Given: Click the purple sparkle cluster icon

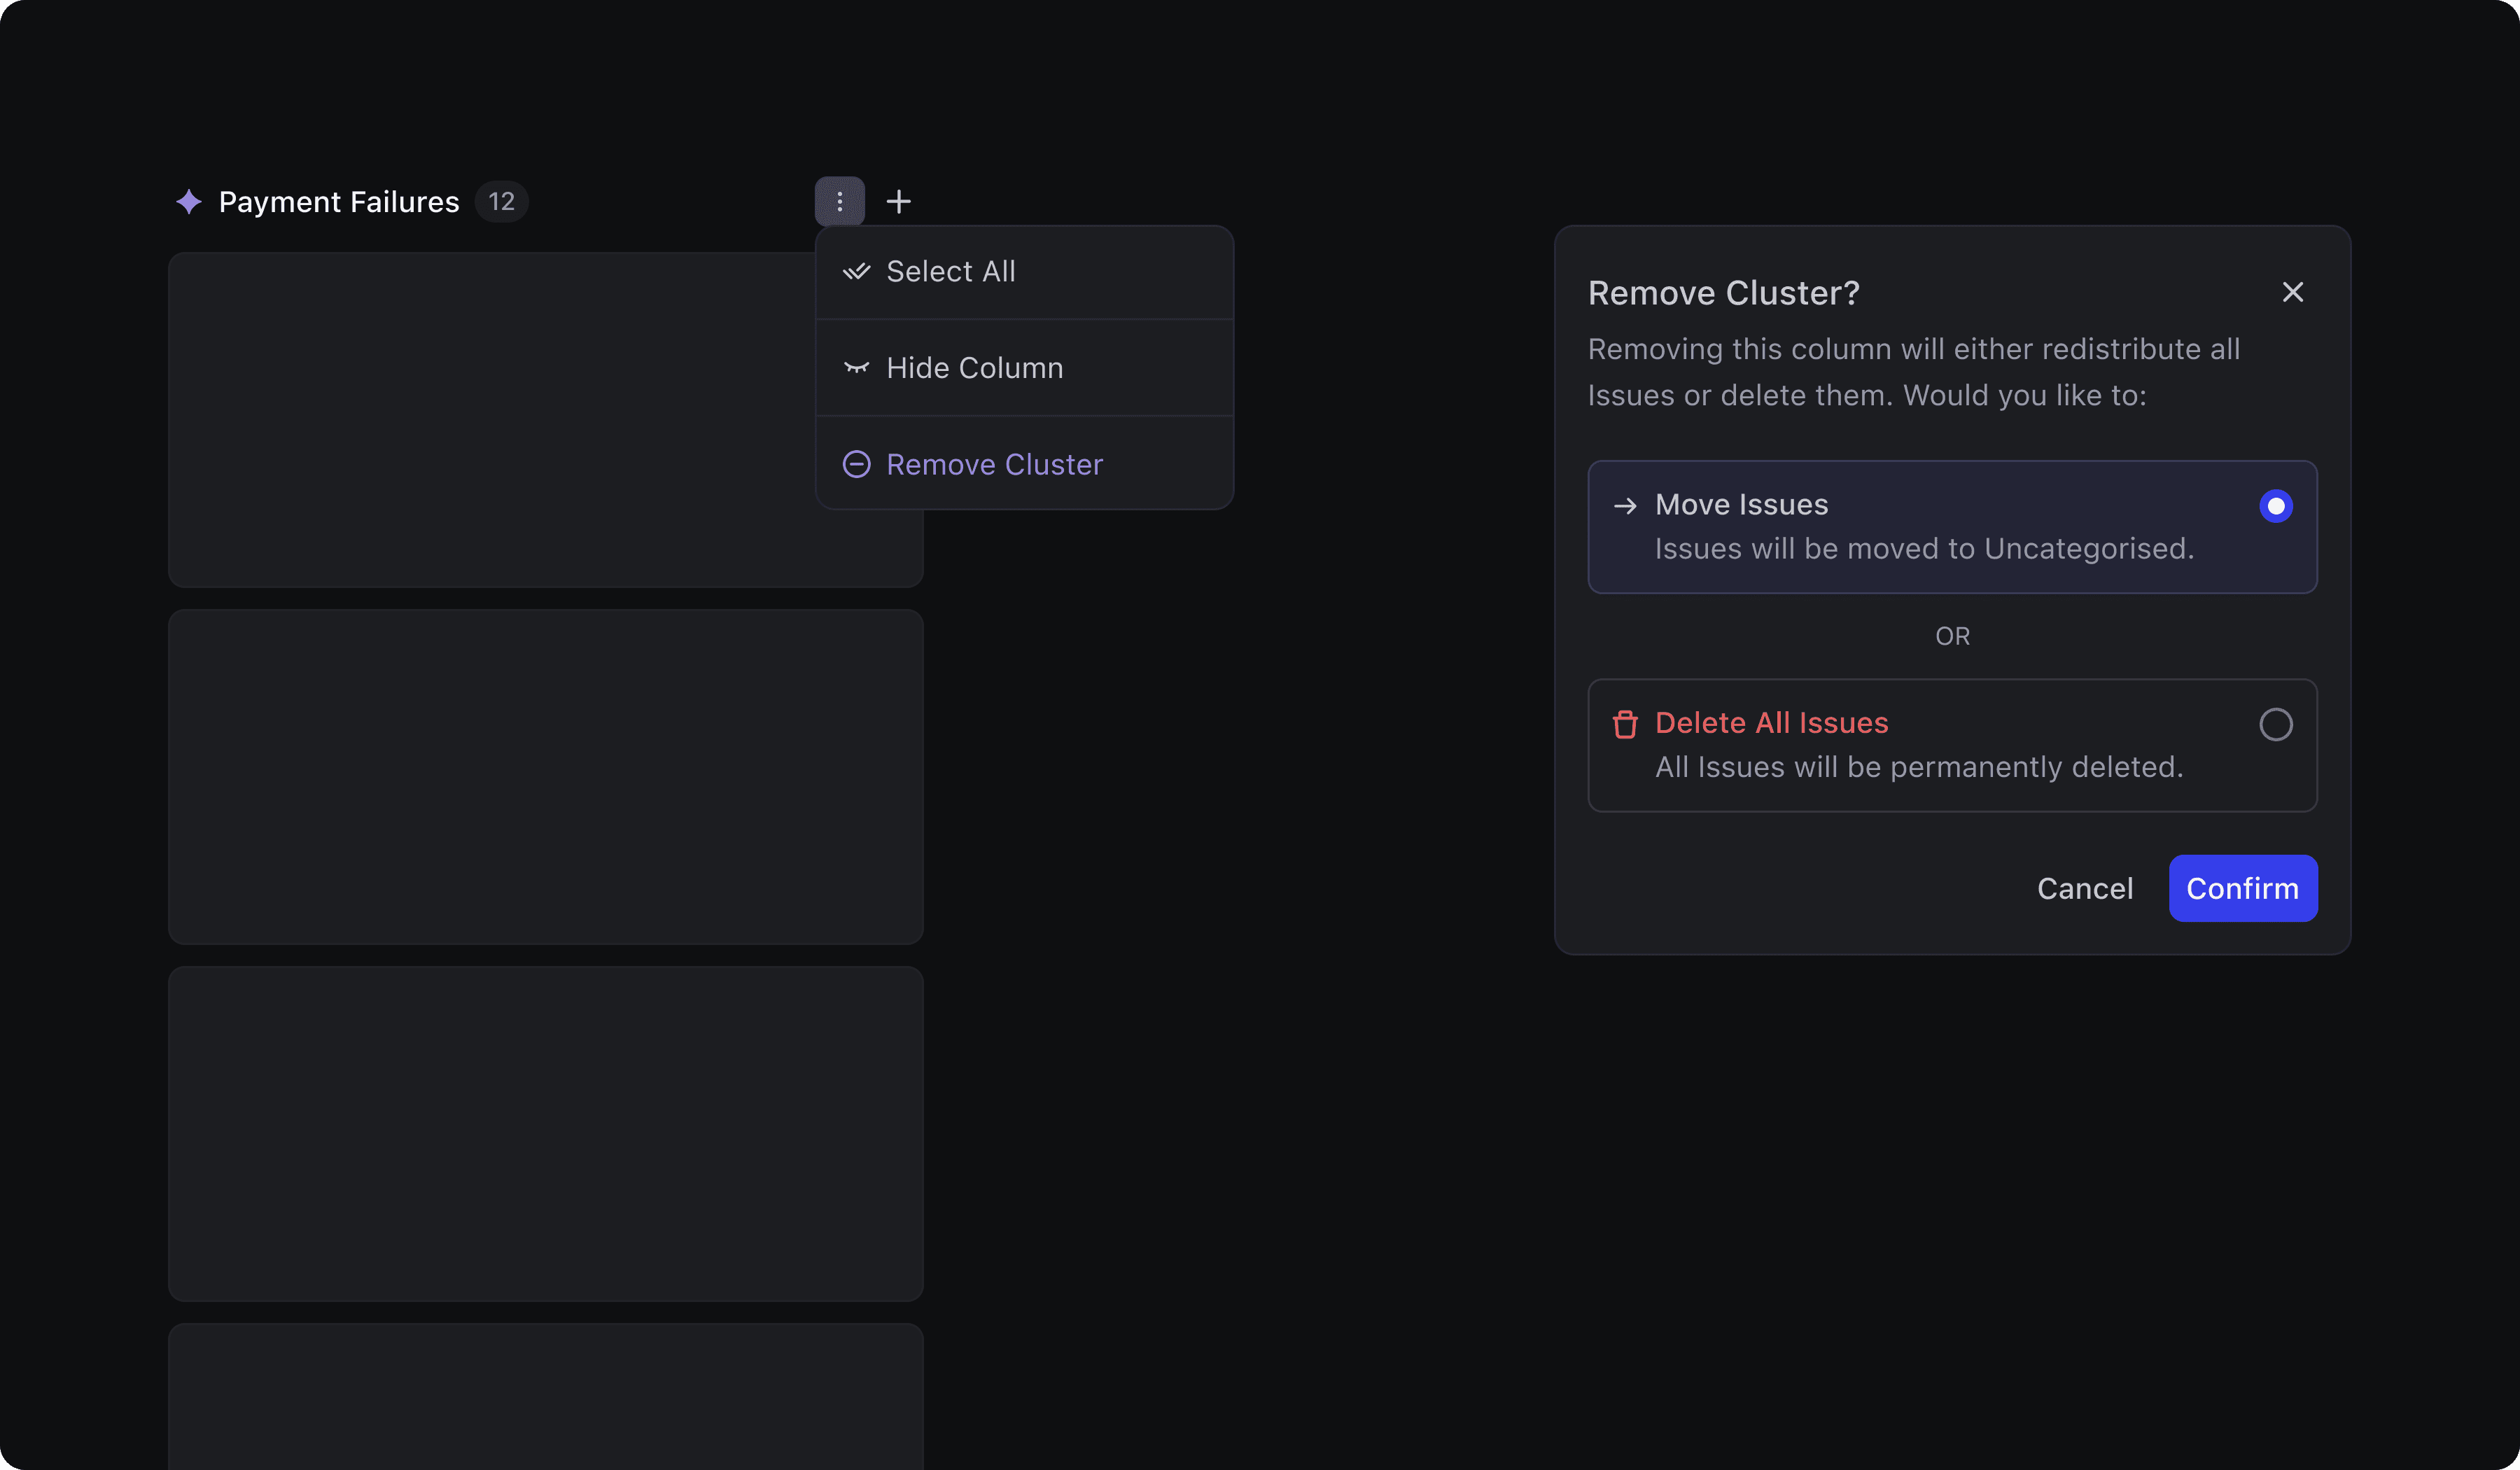Looking at the screenshot, I should pyautogui.click(x=189, y=202).
